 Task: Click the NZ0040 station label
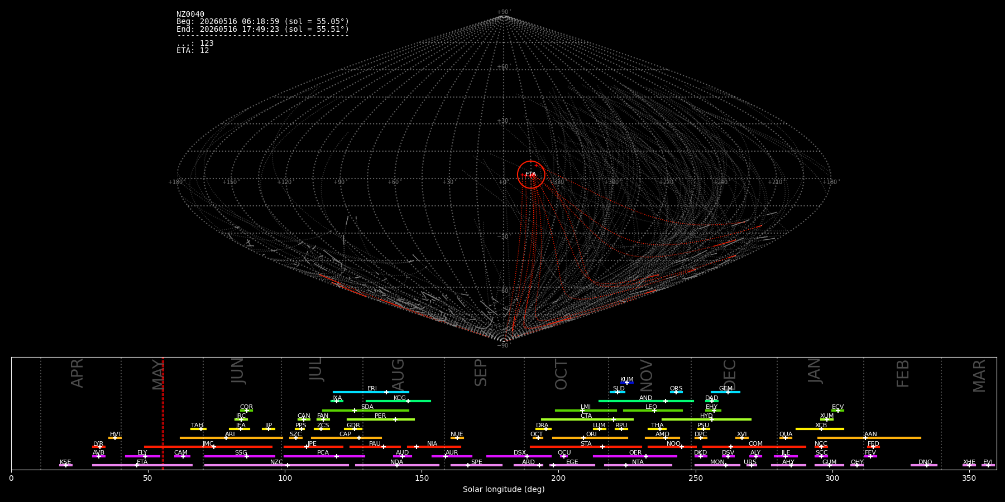click(190, 15)
